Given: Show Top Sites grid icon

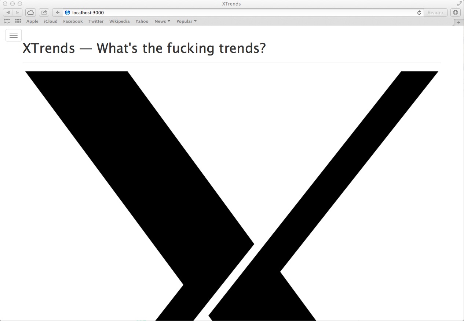Looking at the screenshot, I should click(18, 21).
